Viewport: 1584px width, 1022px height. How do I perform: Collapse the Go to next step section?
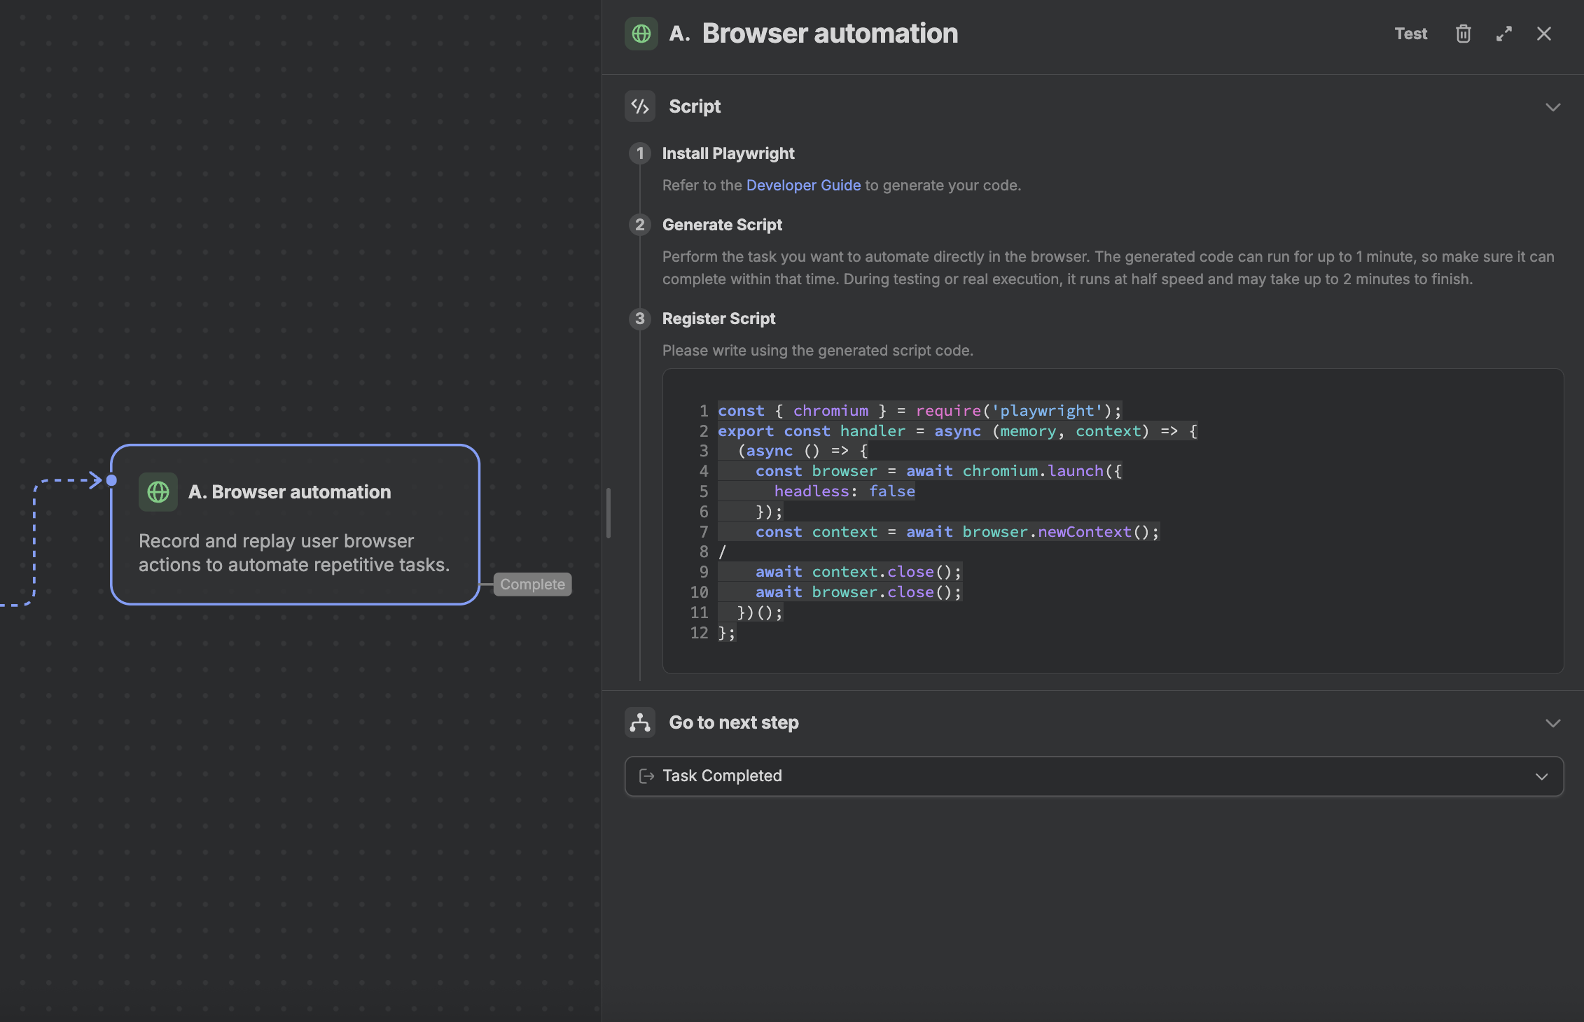pos(1552,723)
